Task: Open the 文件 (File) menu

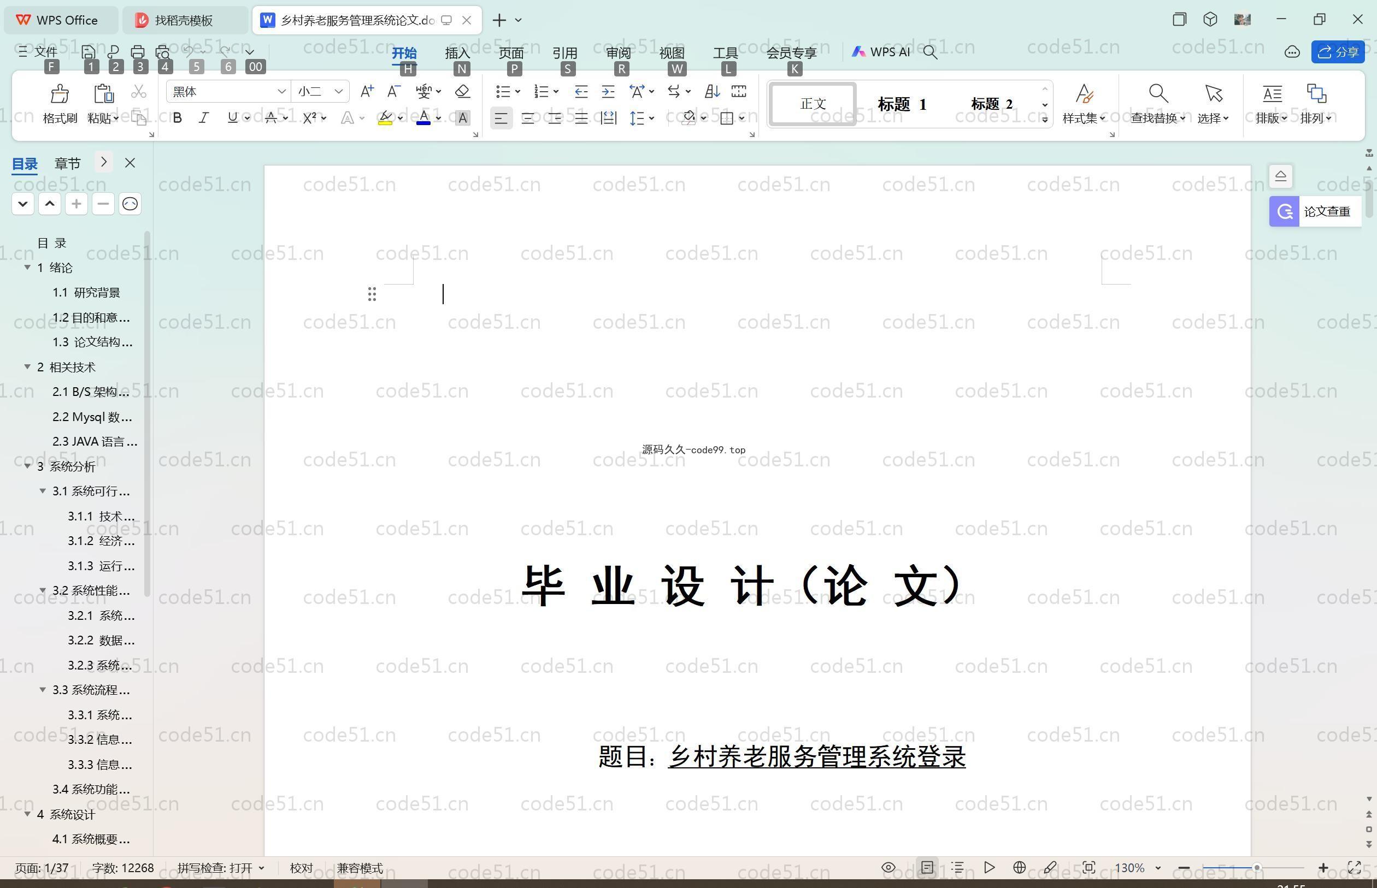Action: point(38,52)
